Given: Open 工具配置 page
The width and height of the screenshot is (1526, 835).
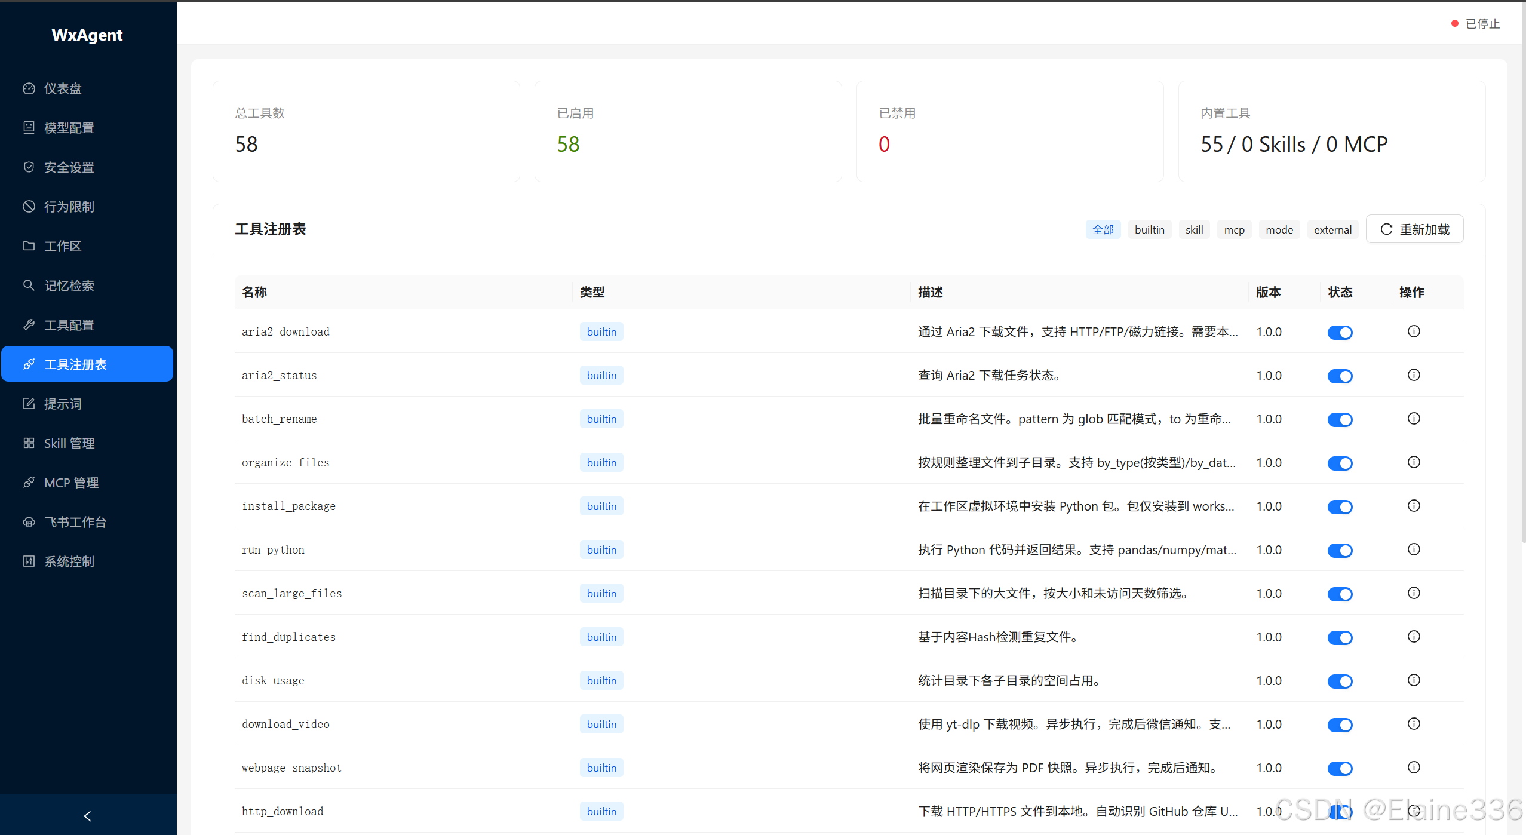Looking at the screenshot, I should click(87, 325).
